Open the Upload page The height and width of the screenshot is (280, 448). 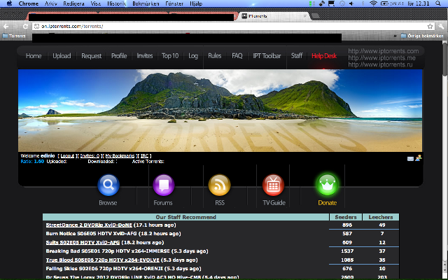pyautogui.click(x=62, y=56)
